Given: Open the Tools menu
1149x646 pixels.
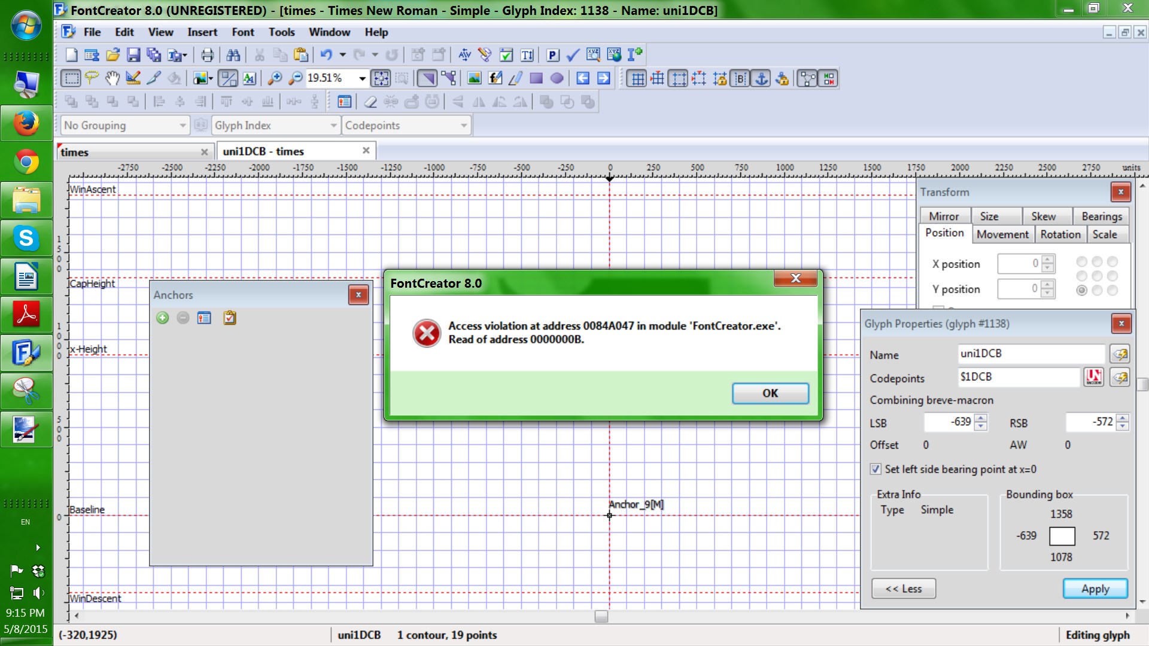Looking at the screenshot, I should (x=281, y=32).
